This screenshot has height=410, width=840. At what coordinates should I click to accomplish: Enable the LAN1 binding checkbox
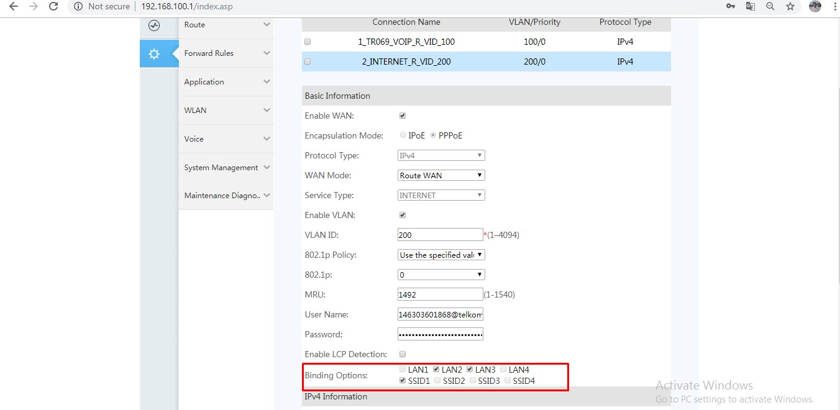pyautogui.click(x=402, y=368)
